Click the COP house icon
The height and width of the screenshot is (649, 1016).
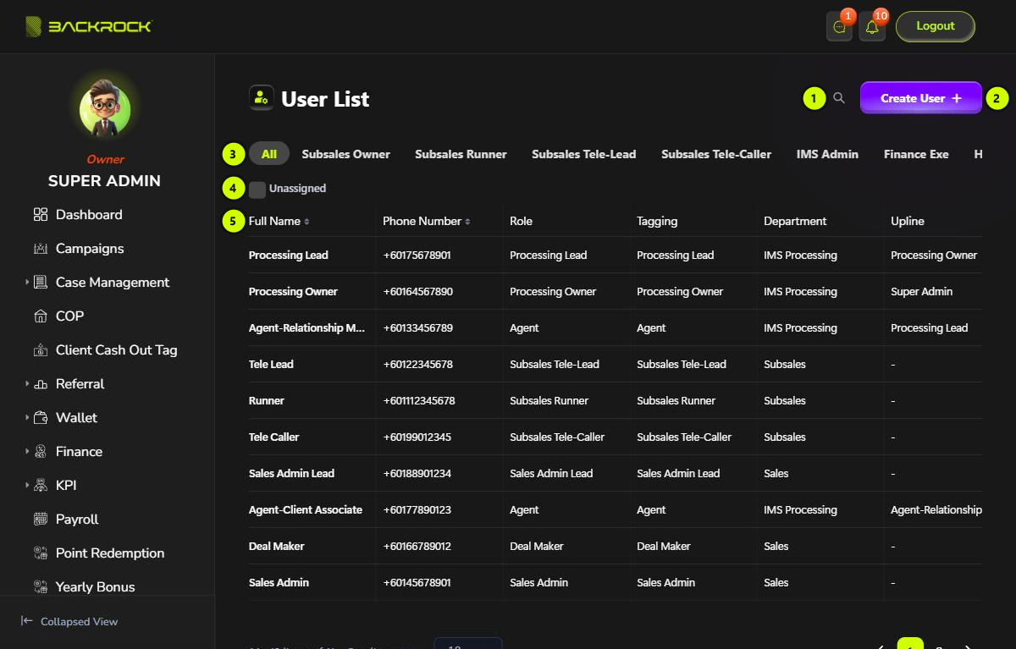[x=41, y=316]
